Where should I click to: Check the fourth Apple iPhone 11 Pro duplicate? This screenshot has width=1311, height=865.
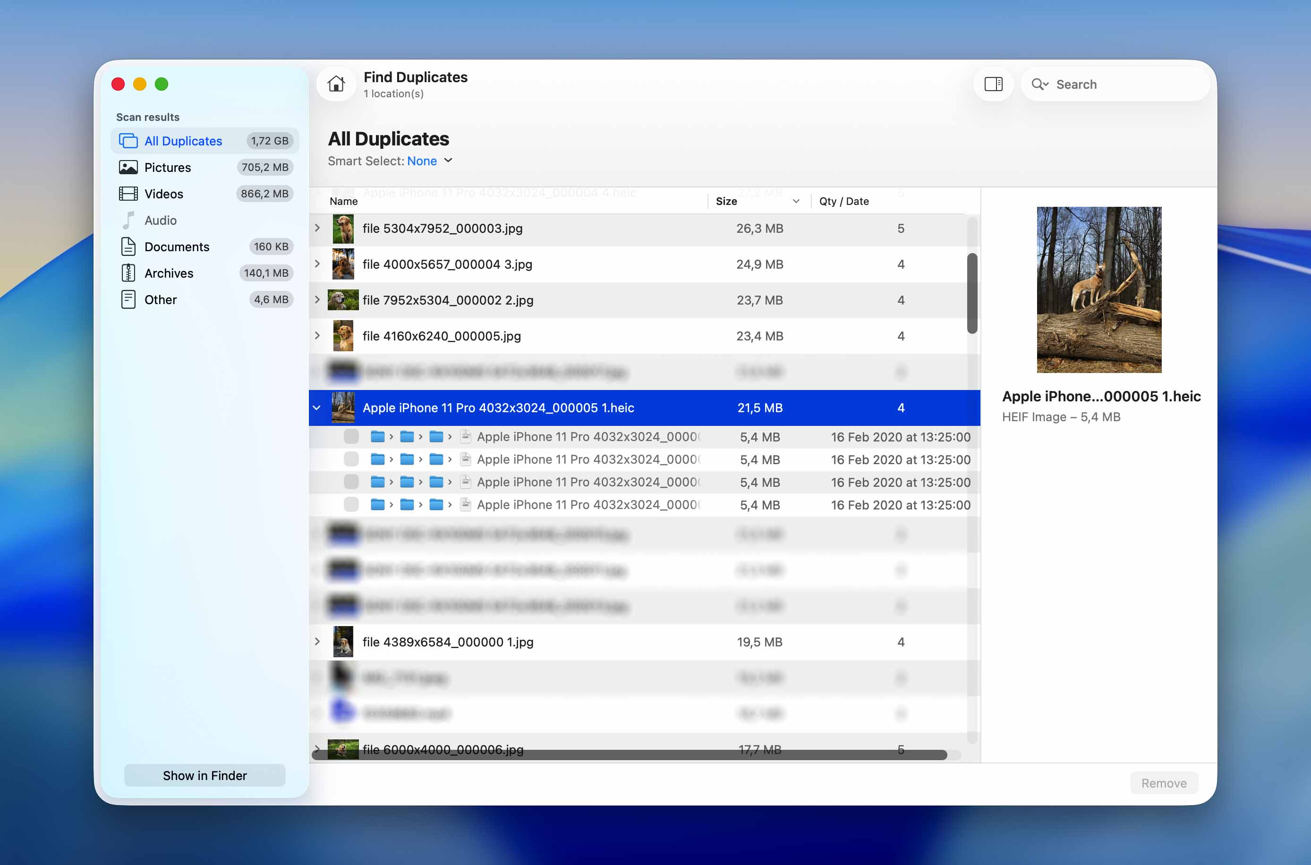(x=351, y=504)
